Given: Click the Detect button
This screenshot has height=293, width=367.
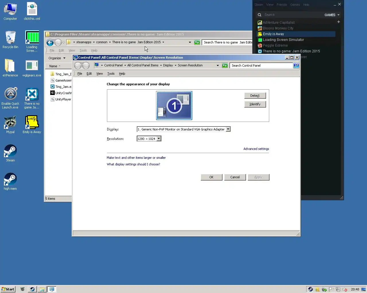Looking at the screenshot, I should coord(255,96).
